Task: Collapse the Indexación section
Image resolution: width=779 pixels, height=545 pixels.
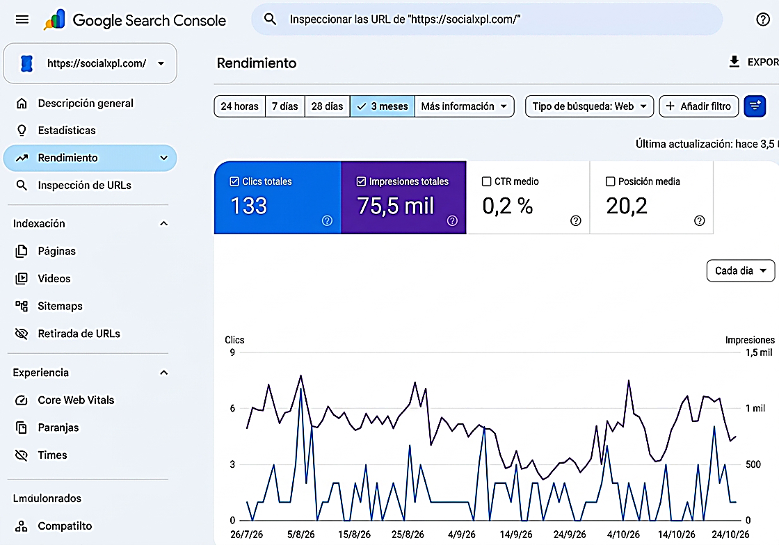Action: (163, 224)
